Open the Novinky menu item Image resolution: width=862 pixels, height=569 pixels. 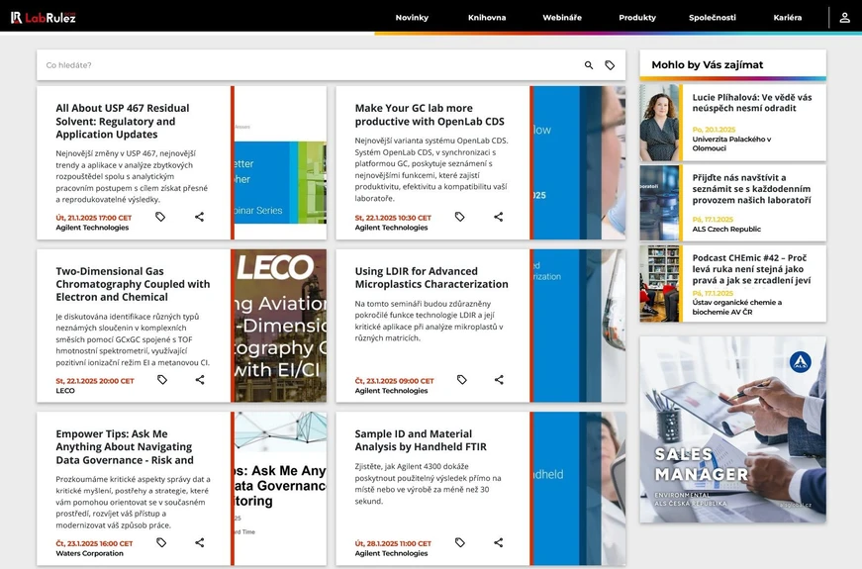coord(412,18)
